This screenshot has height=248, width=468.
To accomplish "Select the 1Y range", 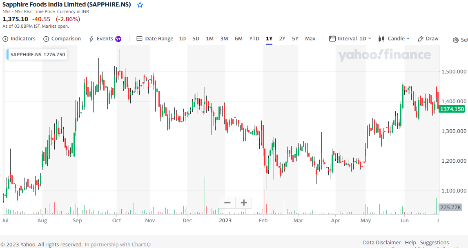I will pyautogui.click(x=269, y=39).
